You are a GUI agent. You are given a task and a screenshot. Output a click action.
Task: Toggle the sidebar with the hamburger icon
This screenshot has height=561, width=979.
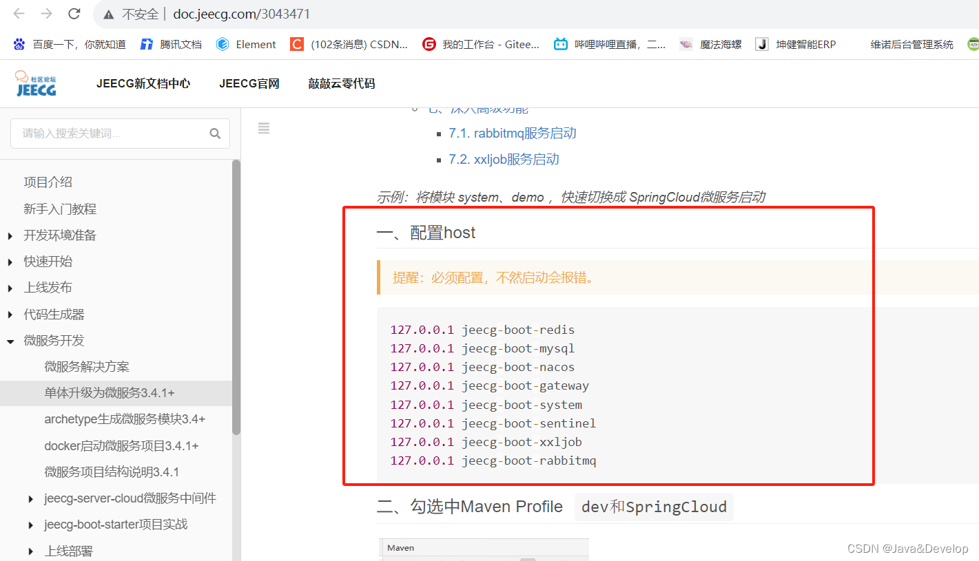coord(264,128)
